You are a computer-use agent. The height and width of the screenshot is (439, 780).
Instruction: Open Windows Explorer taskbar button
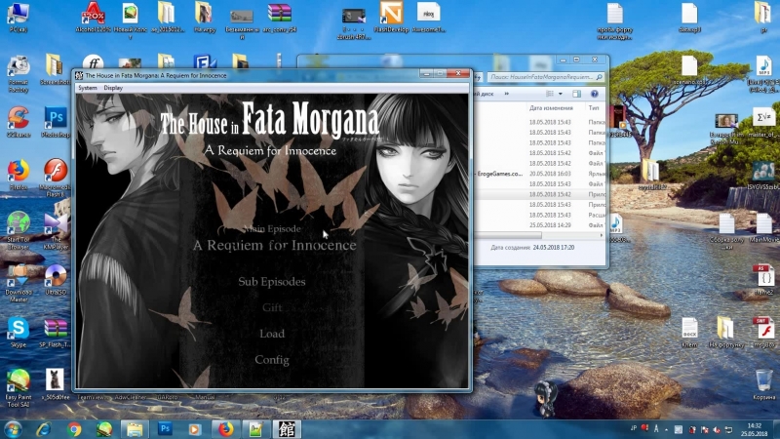point(135,429)
